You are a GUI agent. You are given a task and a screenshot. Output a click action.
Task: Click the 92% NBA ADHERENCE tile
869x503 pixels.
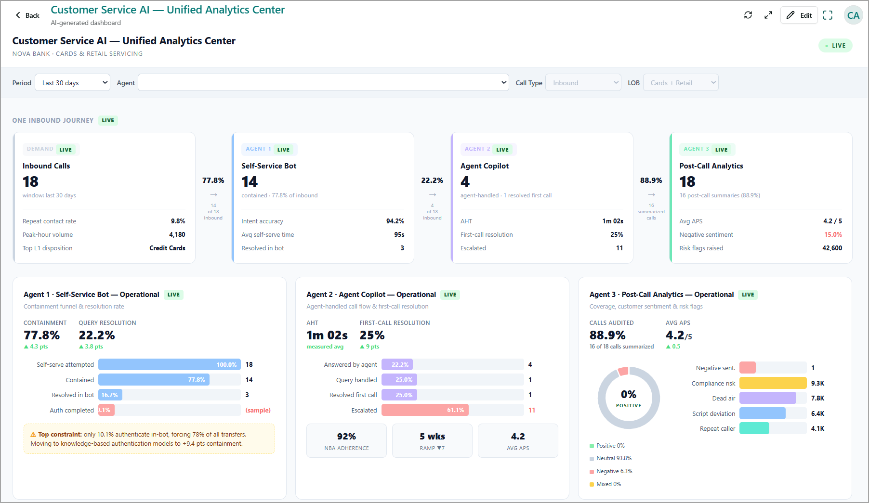click(x=346, y=440)
